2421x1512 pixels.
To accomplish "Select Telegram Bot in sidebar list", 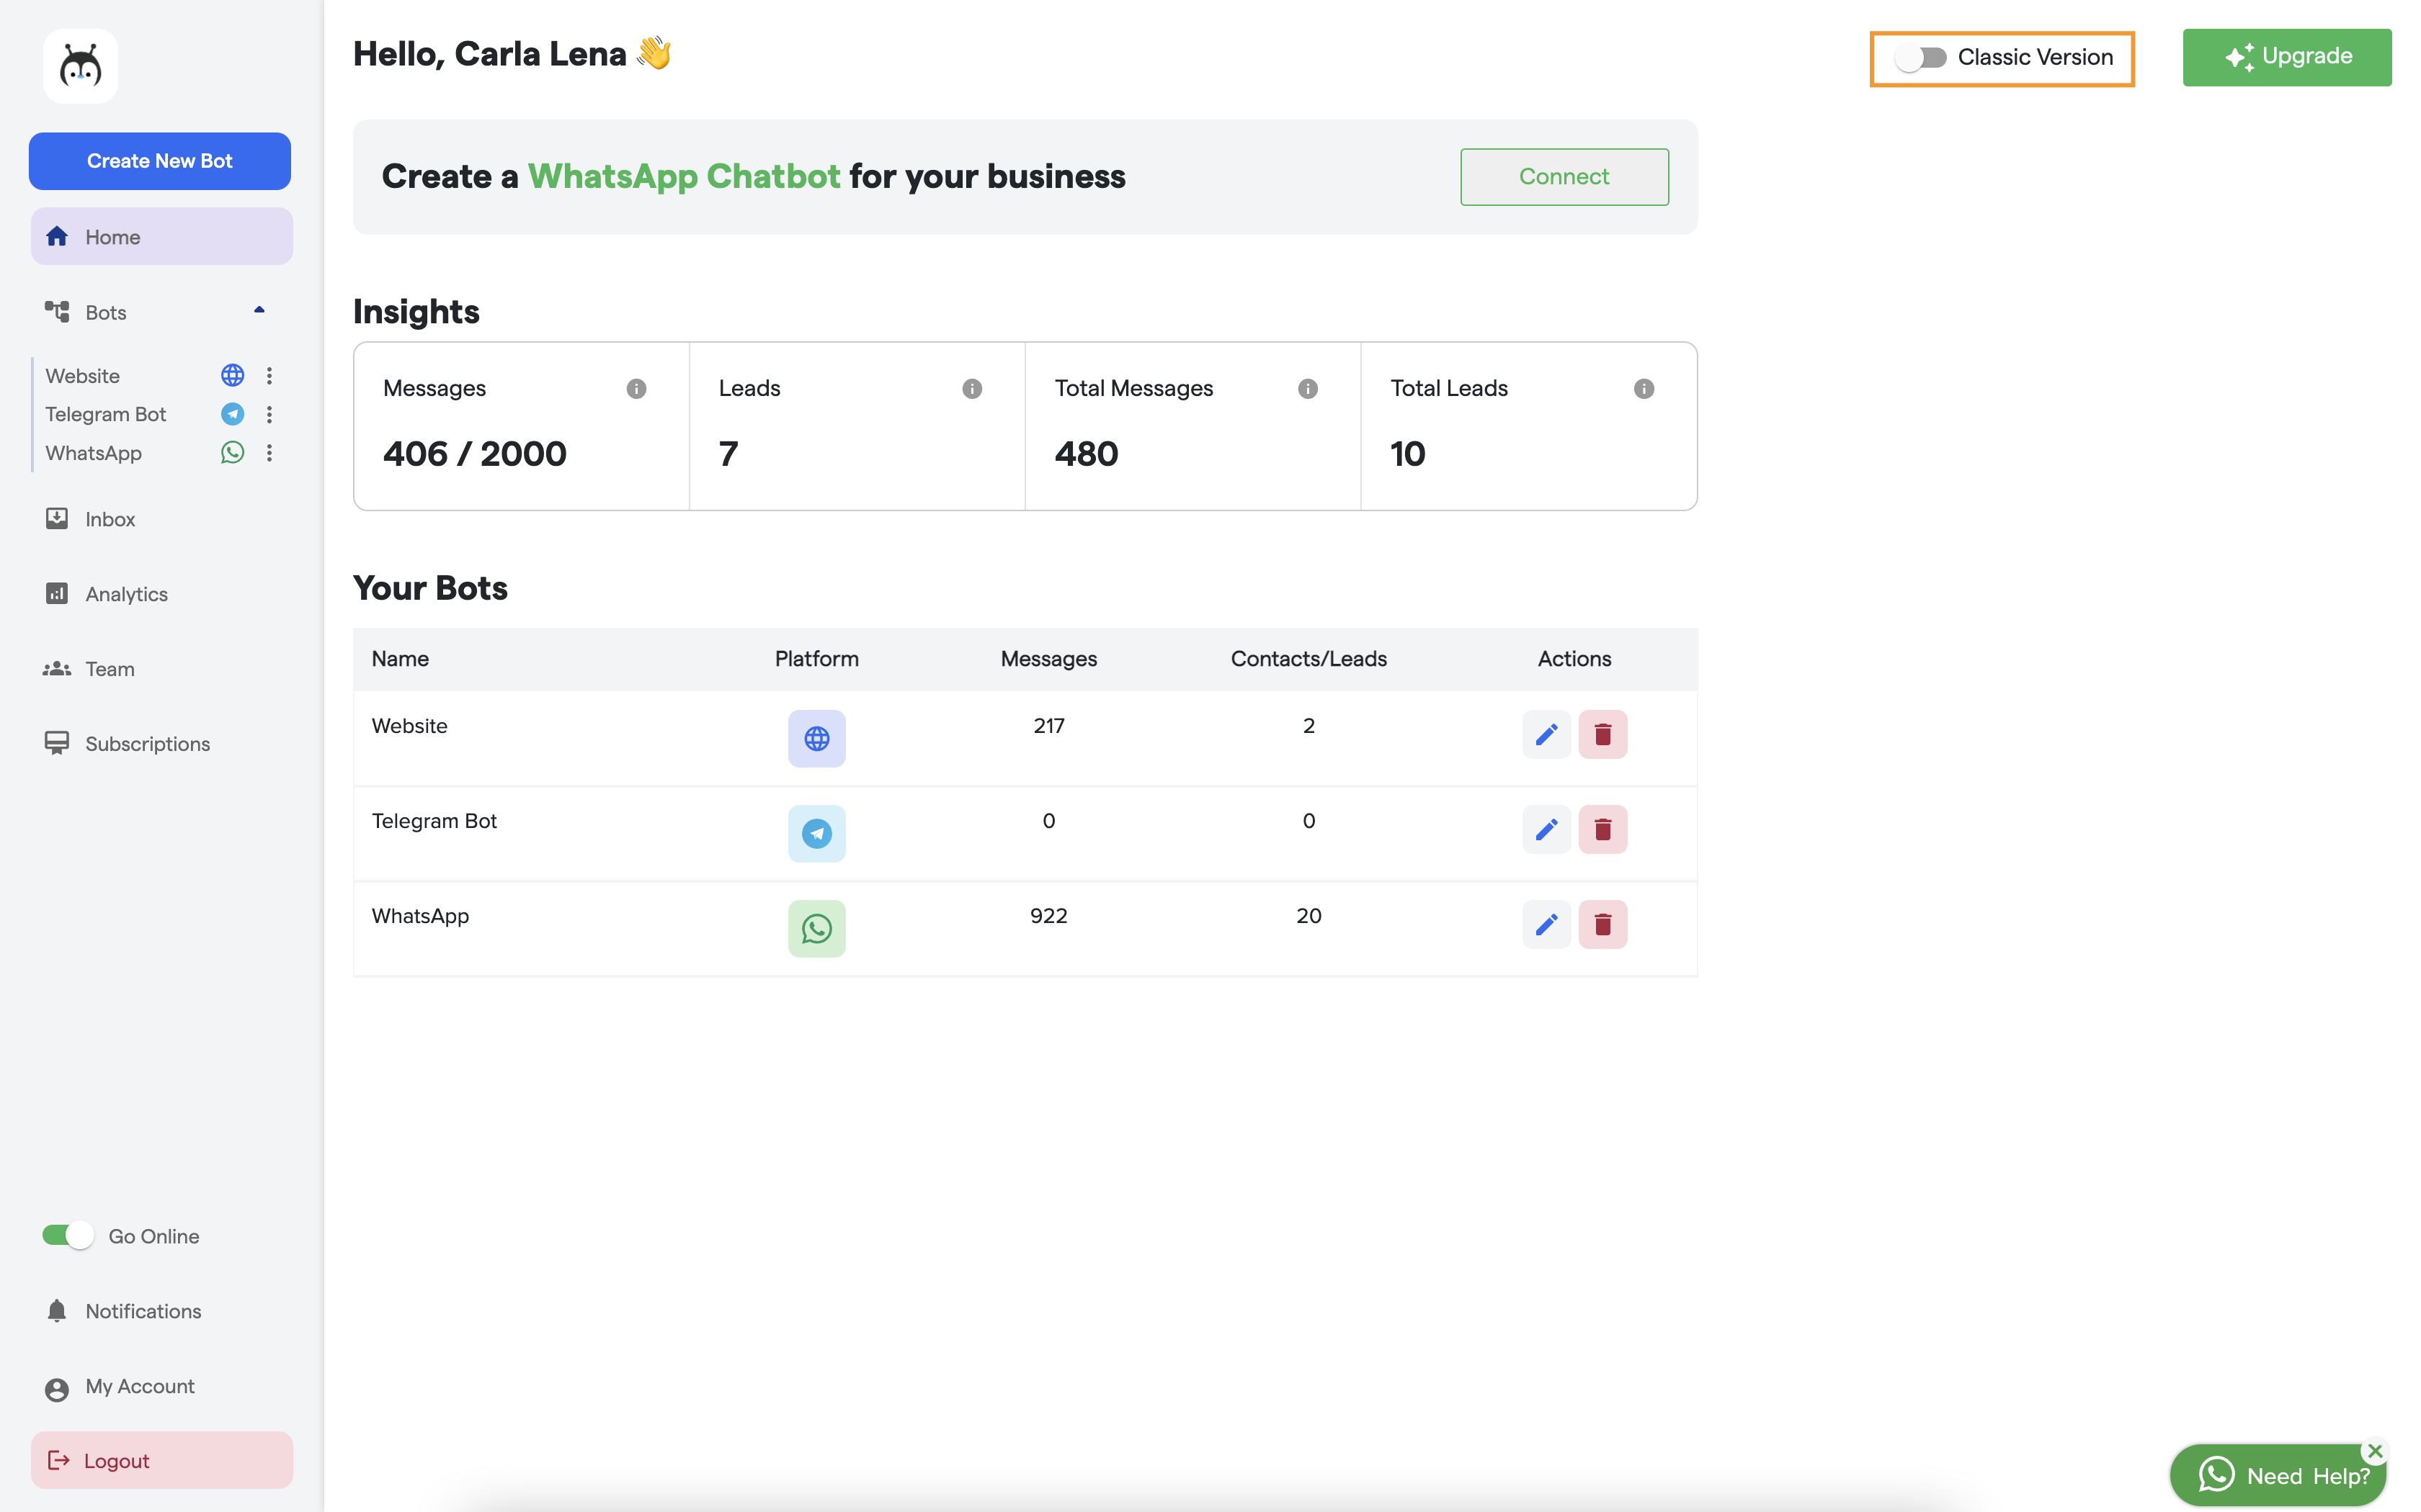I will click(105, 414).
